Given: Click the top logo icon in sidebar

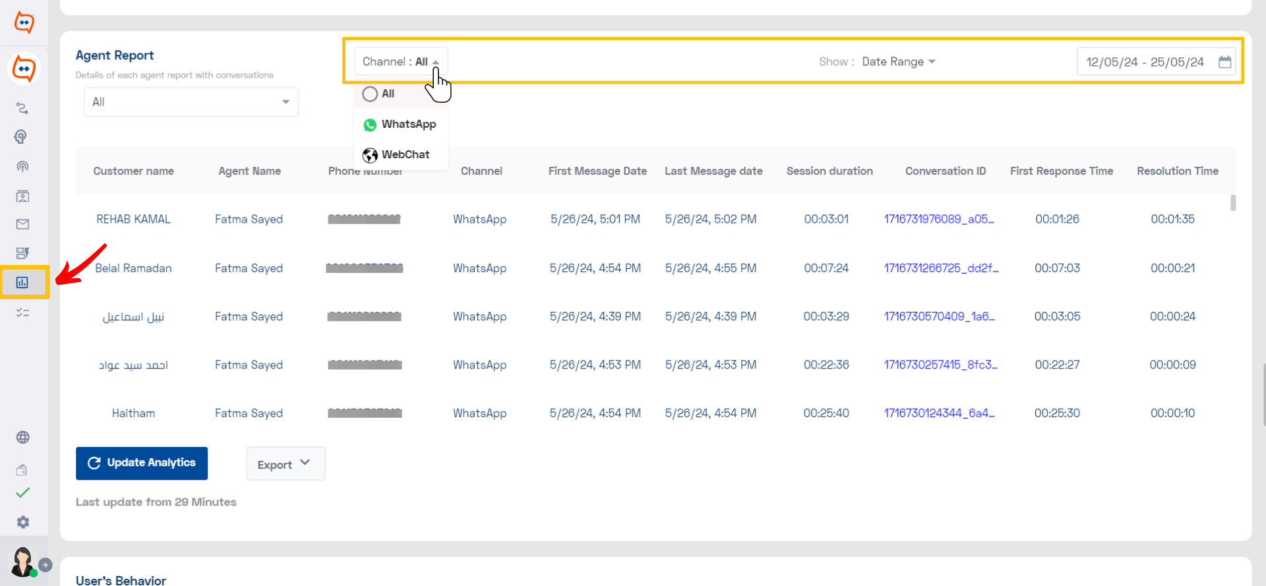Looking at the screenshot, I should pos(24,22).
